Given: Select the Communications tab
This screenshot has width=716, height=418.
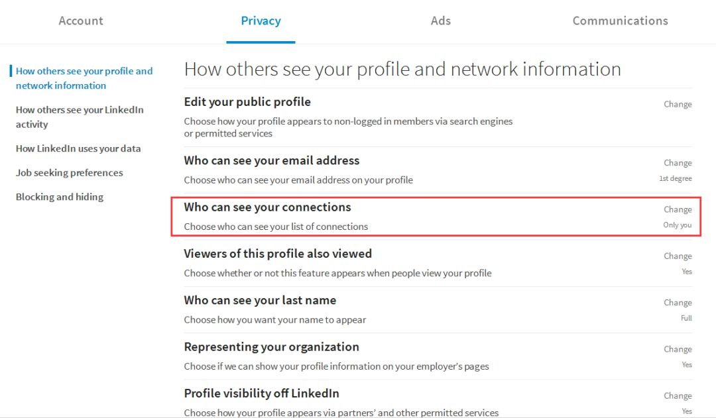Looking at the screenshot, I should pyautogui.click(x=620, y=21).
